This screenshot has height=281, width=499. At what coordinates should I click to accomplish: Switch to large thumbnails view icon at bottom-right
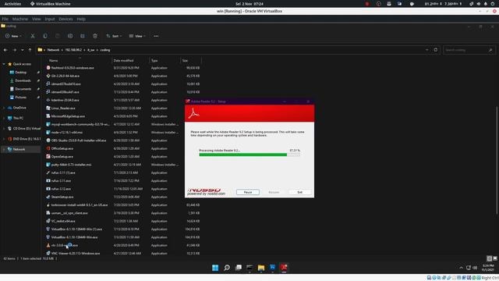click(495, 258)
